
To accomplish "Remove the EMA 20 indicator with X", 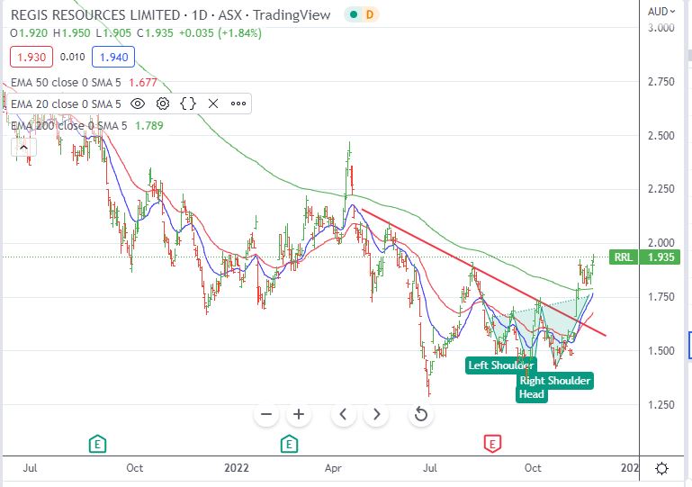I will point(213,104).
